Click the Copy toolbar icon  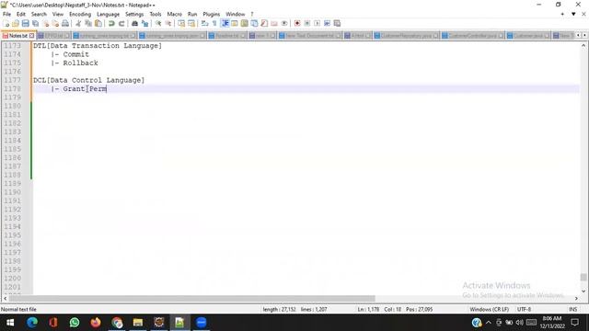pos(88,24)
